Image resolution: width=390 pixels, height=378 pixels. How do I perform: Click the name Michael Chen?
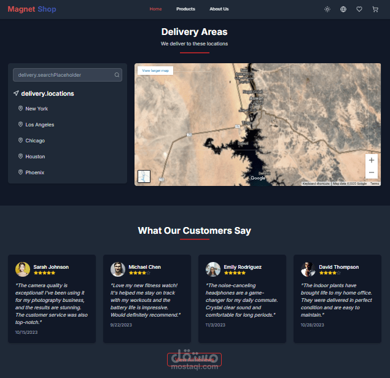(145, 267)
